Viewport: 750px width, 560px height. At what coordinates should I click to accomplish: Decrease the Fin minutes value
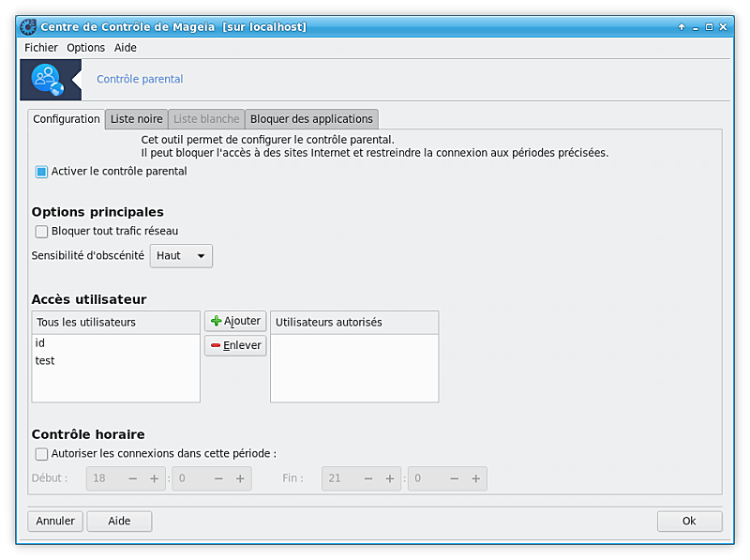pyautogui.click(x=455, y=478)
